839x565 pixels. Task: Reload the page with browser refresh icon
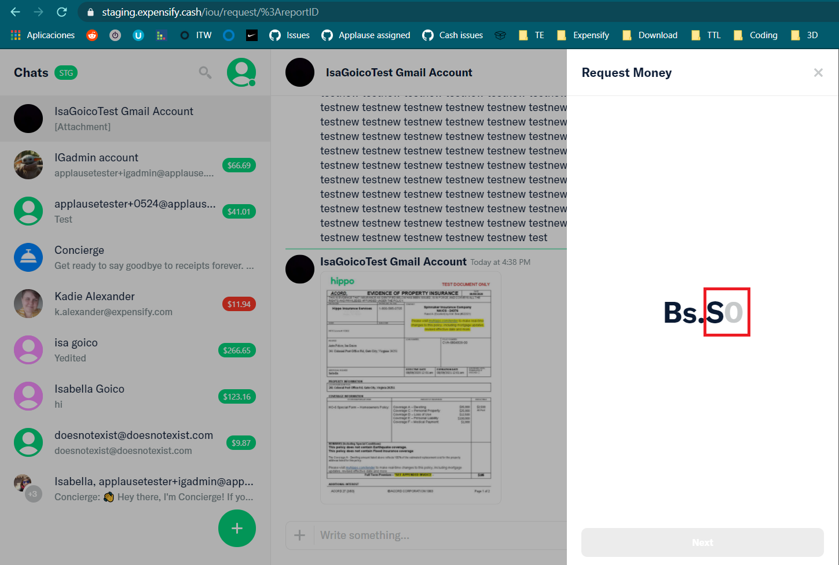62,12
